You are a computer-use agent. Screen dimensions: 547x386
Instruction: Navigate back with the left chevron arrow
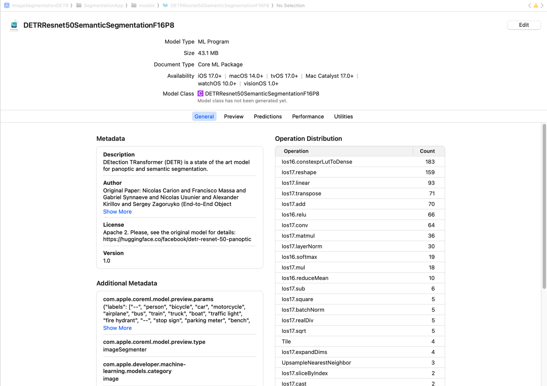coord(530,5)
